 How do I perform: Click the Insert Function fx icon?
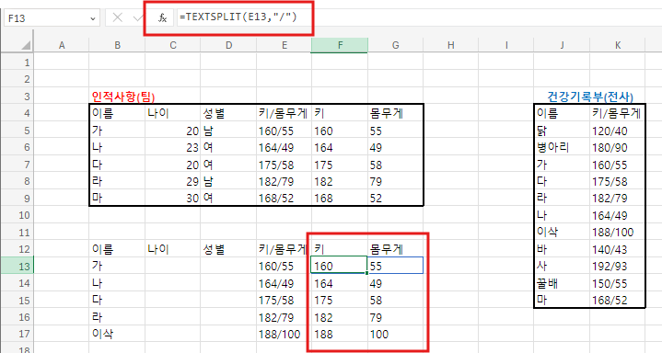tap(163, 18)
